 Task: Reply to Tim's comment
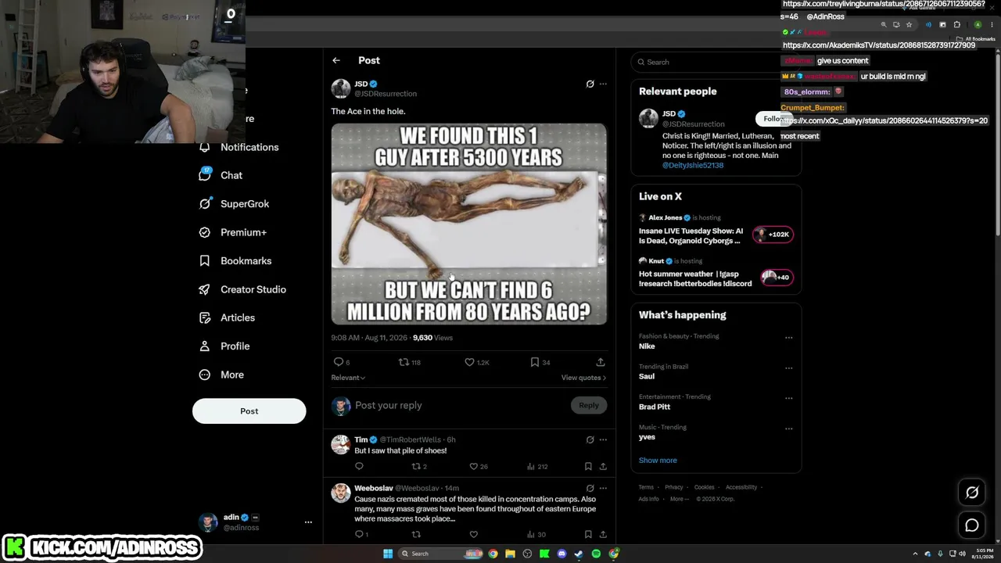click(x=359, y=467)
